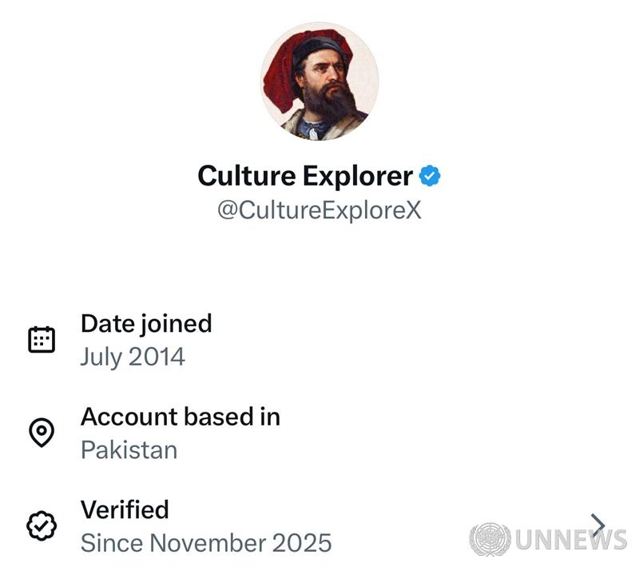Click the "Since November 2025" text

tap(206, 542)
